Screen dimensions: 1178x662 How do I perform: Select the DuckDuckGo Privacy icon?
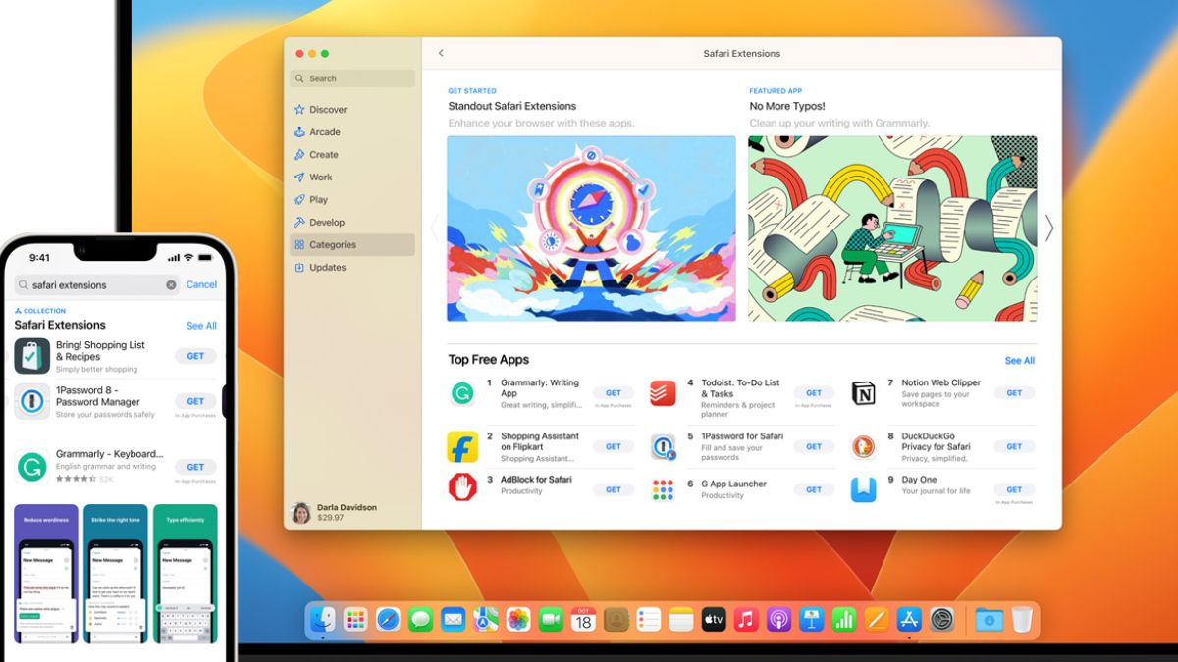pyautogui.click(x=863, y=447)
